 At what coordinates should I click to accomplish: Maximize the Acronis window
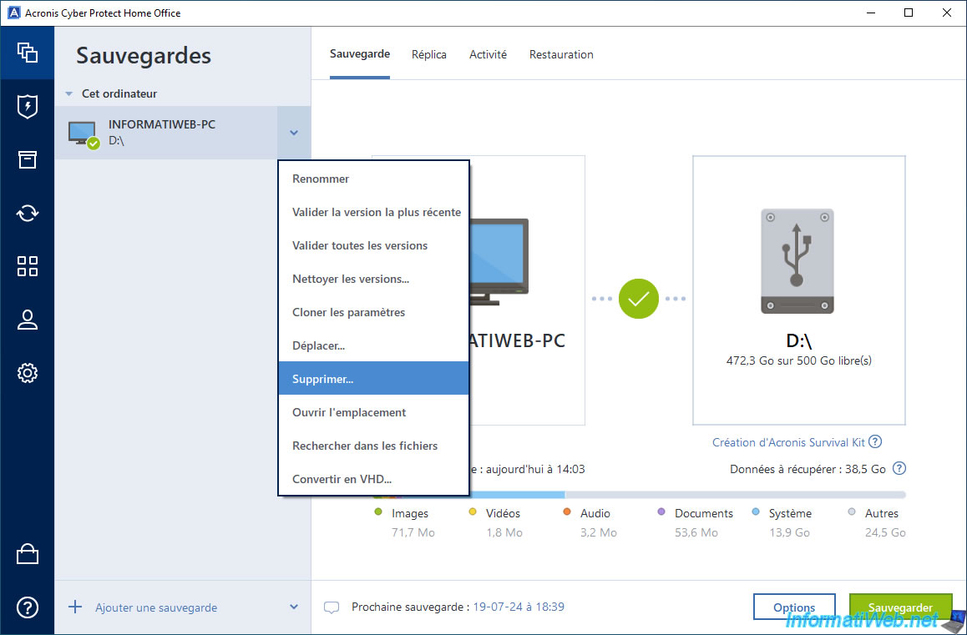(x=909, y=13)
